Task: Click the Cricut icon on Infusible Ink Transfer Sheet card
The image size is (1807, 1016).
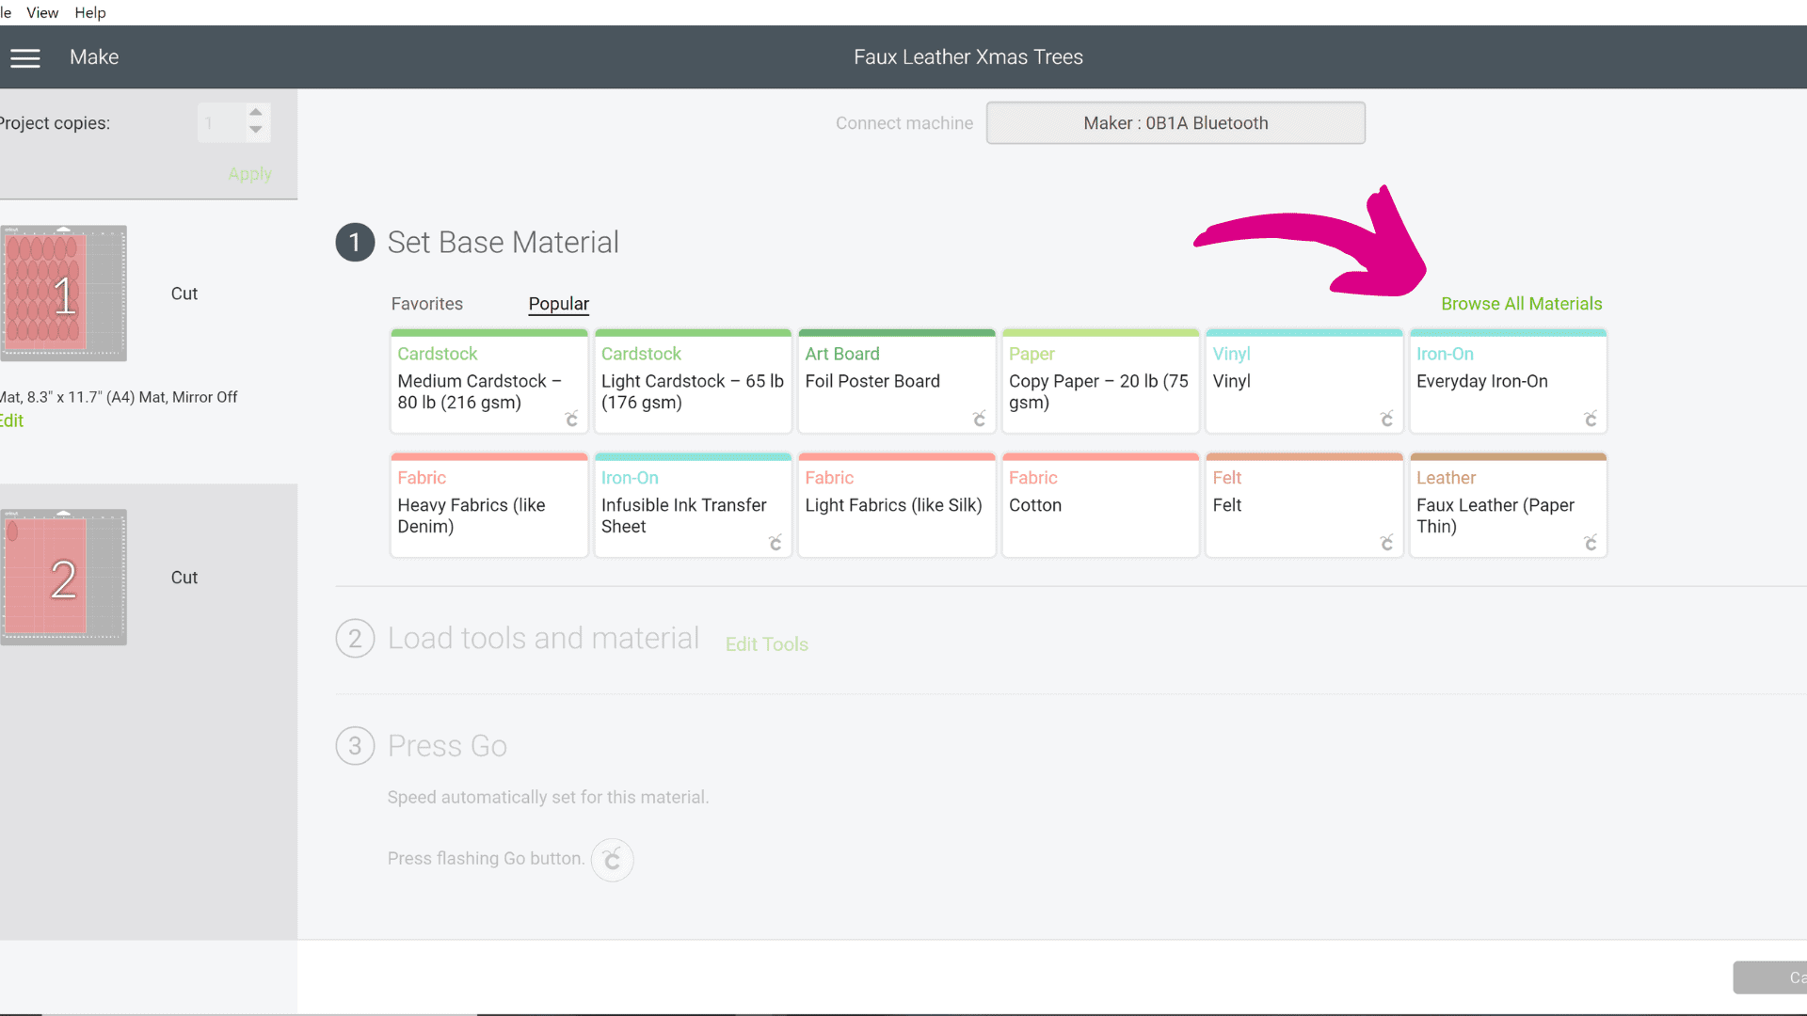Action: pyautogui.click(x=776, y=544)
